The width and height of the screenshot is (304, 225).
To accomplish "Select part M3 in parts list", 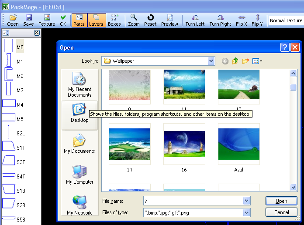I will [x=14, y=89].
